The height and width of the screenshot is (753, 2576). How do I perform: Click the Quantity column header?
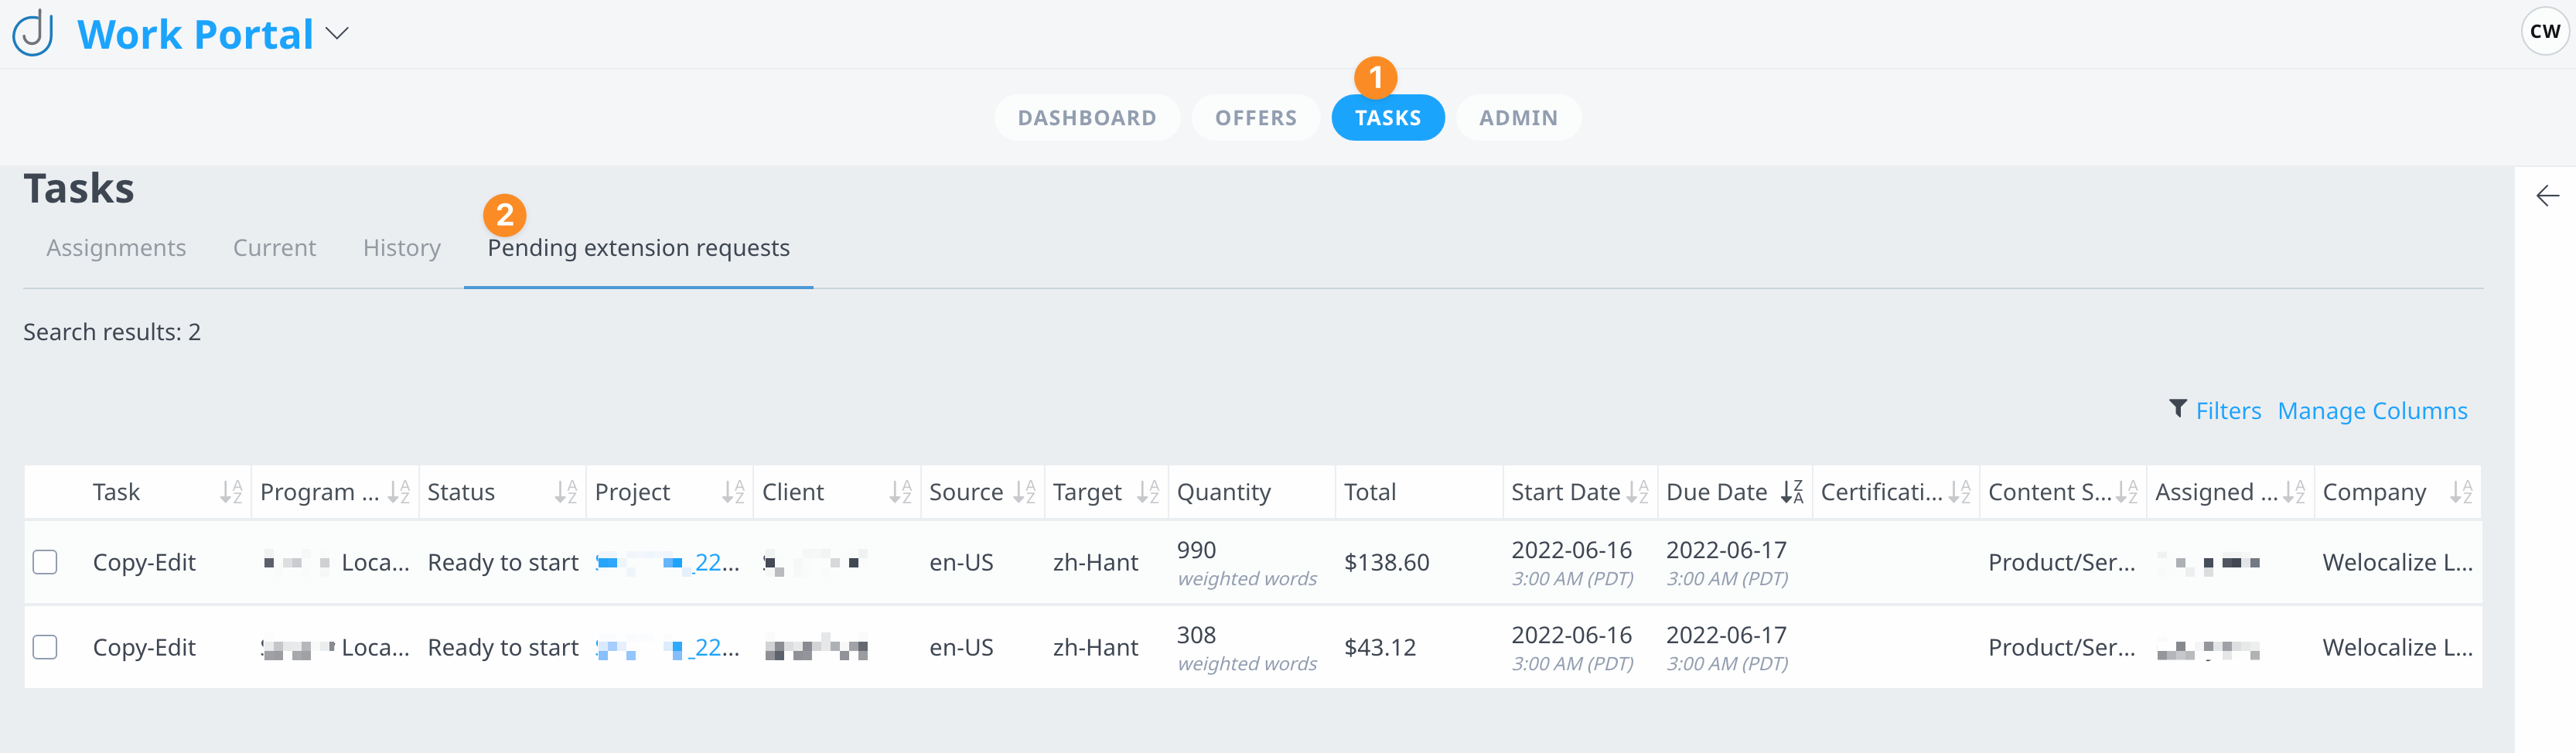(x=1223, y=492)
